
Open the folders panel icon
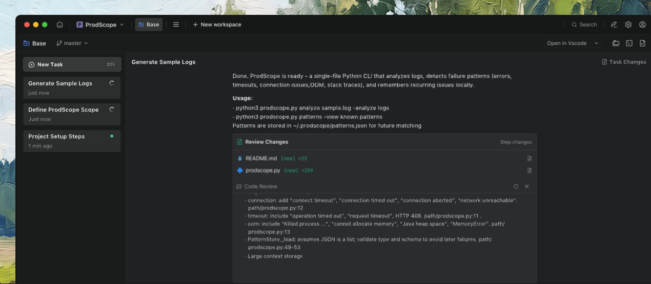pyautogui.click(x=616, y=43)
